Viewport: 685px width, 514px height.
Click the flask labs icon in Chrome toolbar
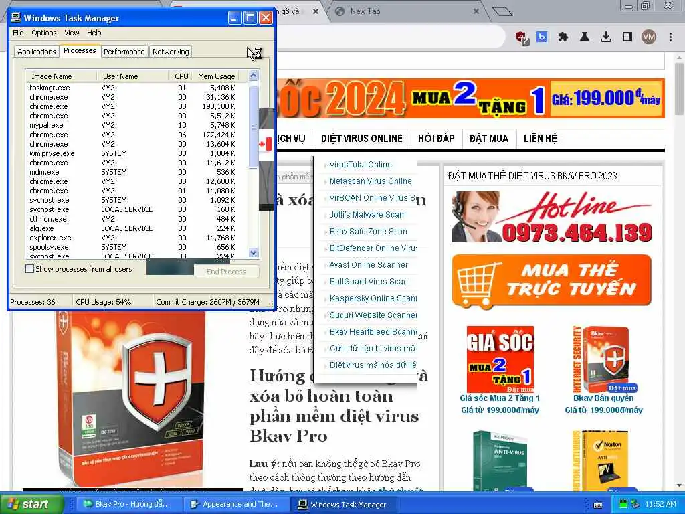[585, 37]
